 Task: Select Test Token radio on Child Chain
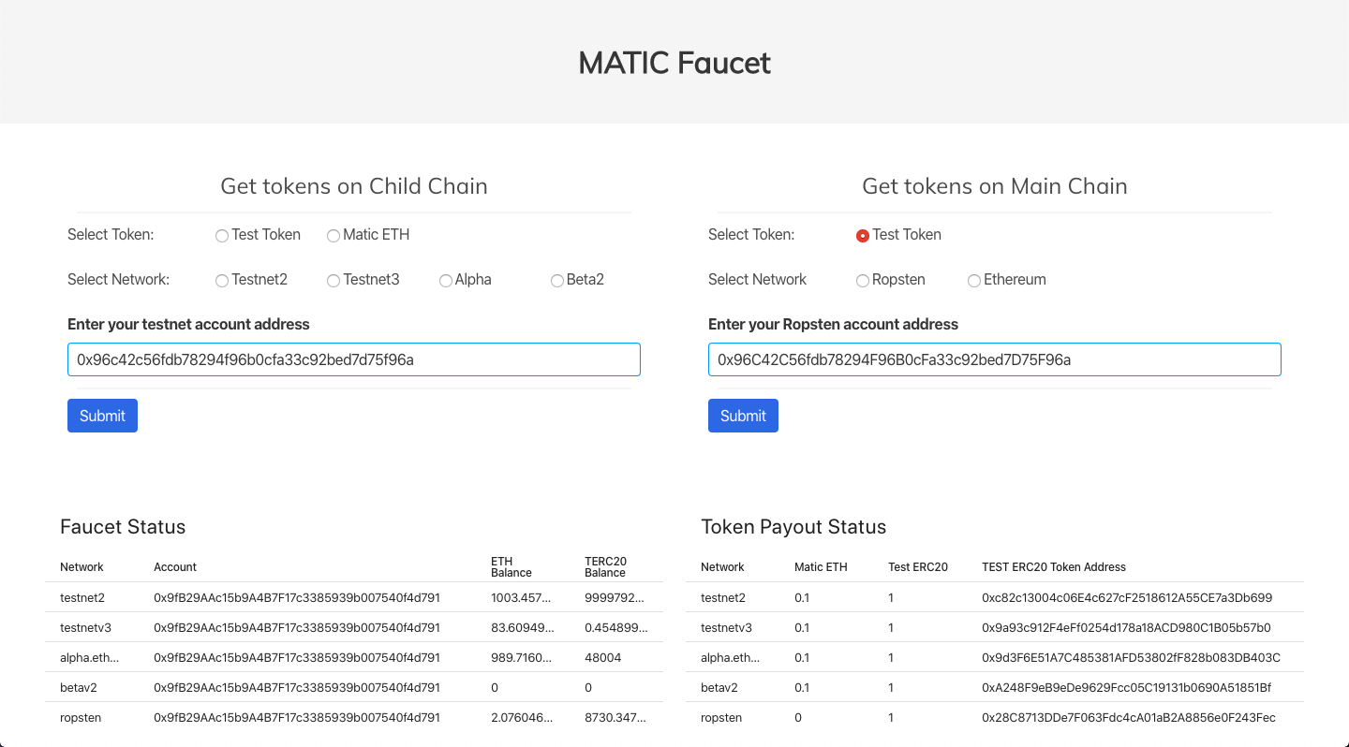pyautogui.click(x=222, y=236)
